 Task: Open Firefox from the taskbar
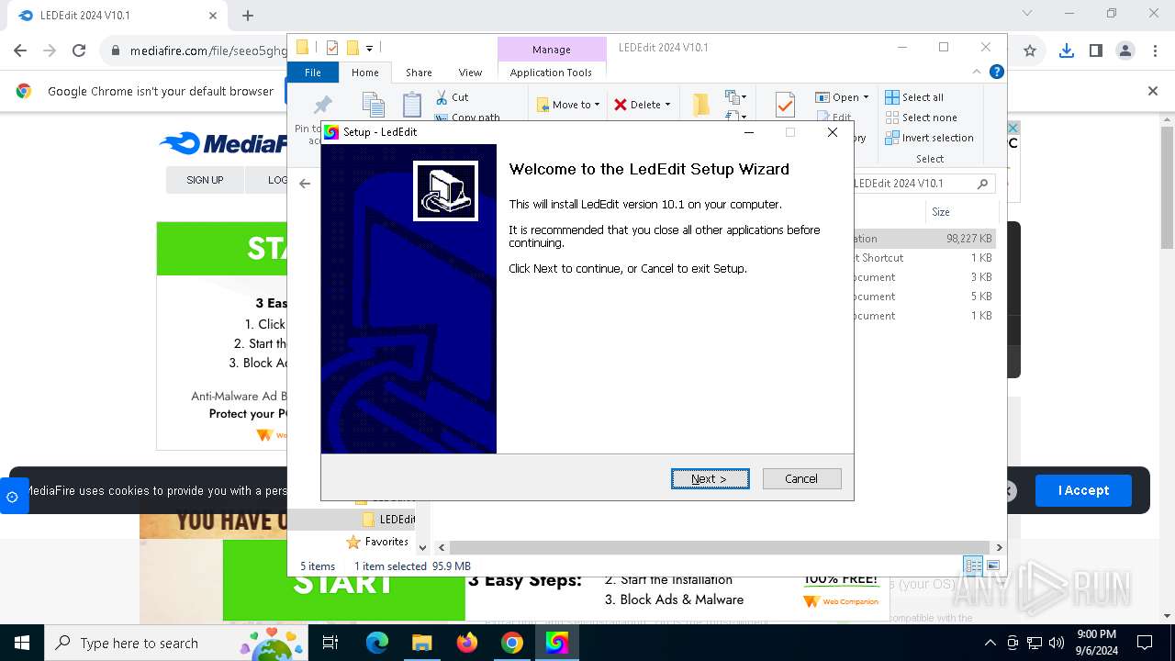467,643
